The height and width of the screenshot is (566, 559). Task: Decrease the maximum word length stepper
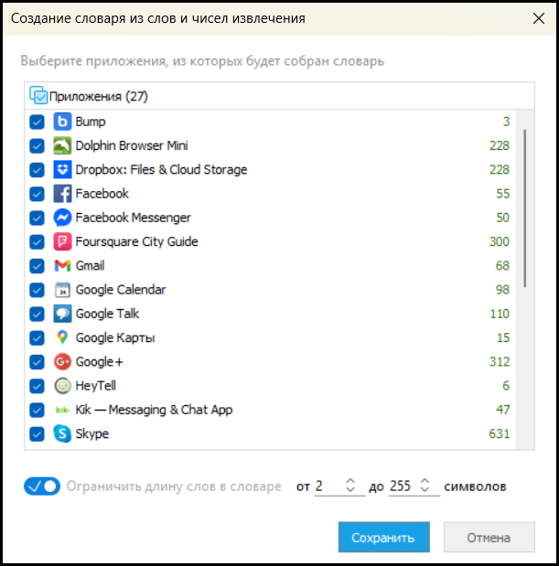(x=426, y=491)
